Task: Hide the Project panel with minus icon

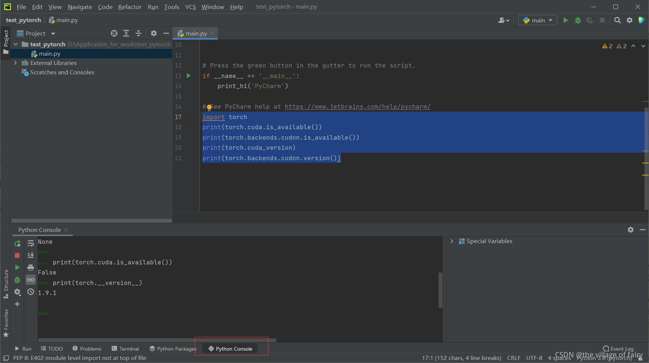Action: (x=166, y=33)
